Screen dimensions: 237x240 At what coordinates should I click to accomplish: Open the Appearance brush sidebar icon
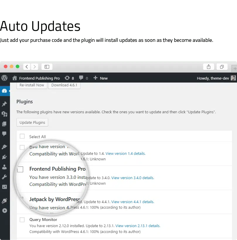pos(4,147)
